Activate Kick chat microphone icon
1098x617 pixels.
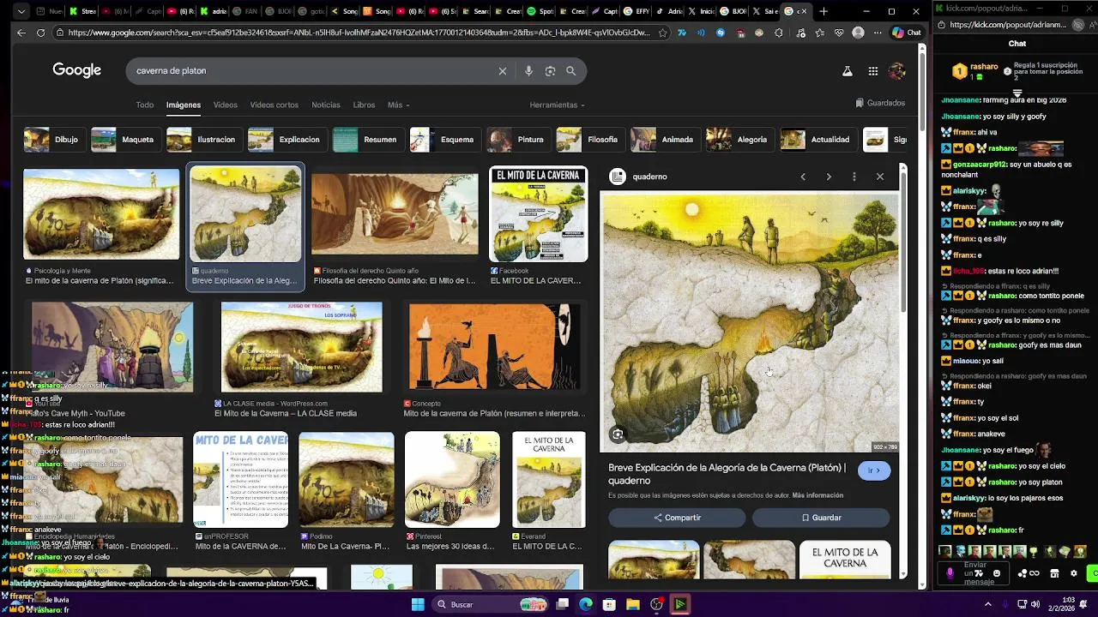(950, 573)
